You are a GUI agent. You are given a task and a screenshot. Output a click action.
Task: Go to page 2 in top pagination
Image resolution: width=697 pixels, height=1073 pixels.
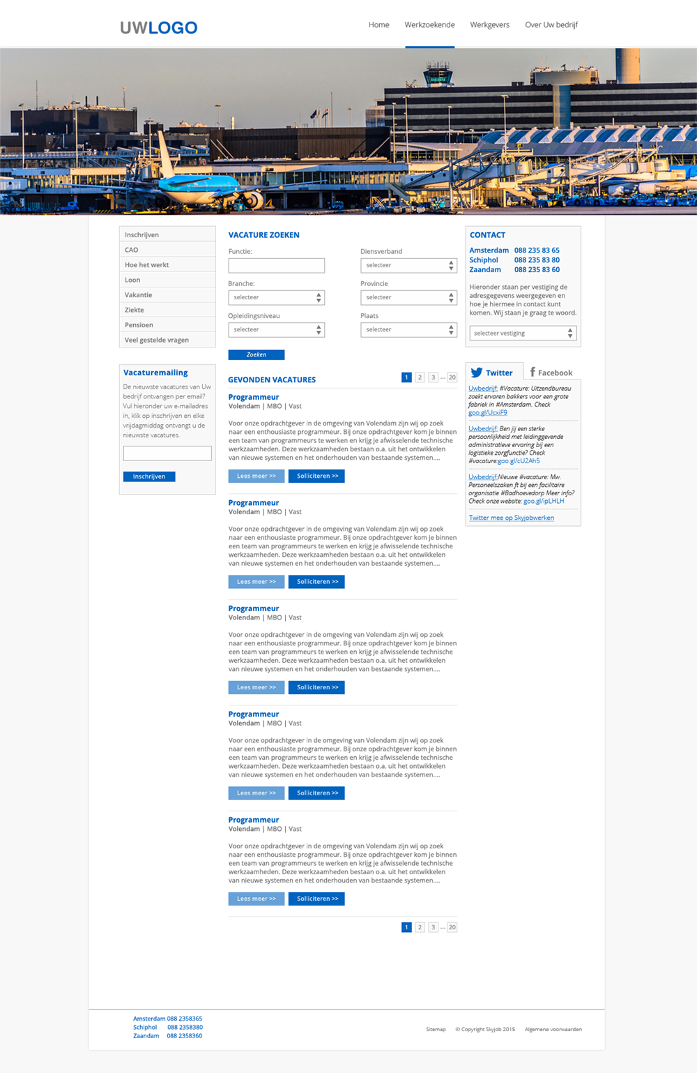[x=420, y=377]
